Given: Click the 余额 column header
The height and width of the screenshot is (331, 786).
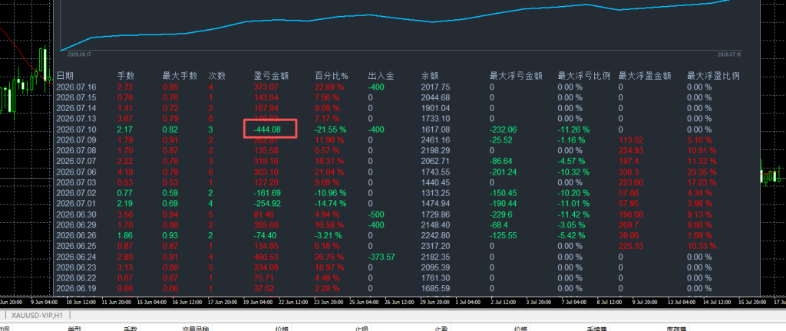Looking at the screenshot, I should [x=430, y=76].
